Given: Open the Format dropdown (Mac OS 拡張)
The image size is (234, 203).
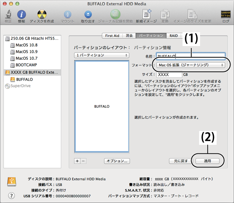Looking at the screenshot, I should tap(191, 65).
